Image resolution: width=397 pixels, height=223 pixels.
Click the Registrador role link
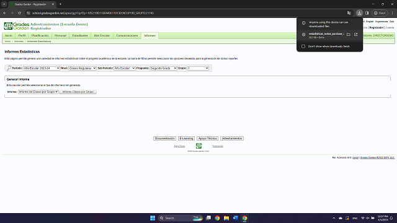[x=377, y=27]
